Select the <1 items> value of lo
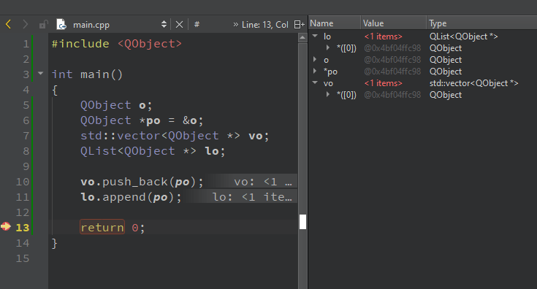Image resolution: width=537 pixels, height=289 pixels. tap(384, 36)
